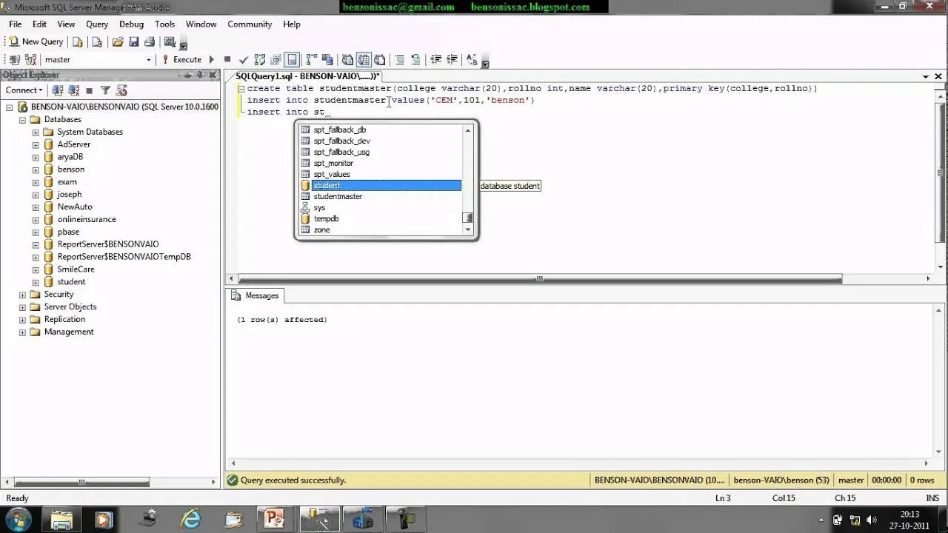Click the Save disk icon
Image resolution: width=948 pixels, height=533 pixels.
(x=134, y=41)
